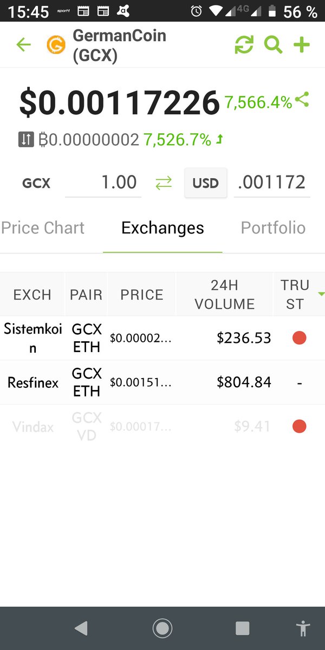Image resolution: width=325 pixels, height=650 pixels.
Task: Tap Android home button
Action: click(x=162, y=628)
